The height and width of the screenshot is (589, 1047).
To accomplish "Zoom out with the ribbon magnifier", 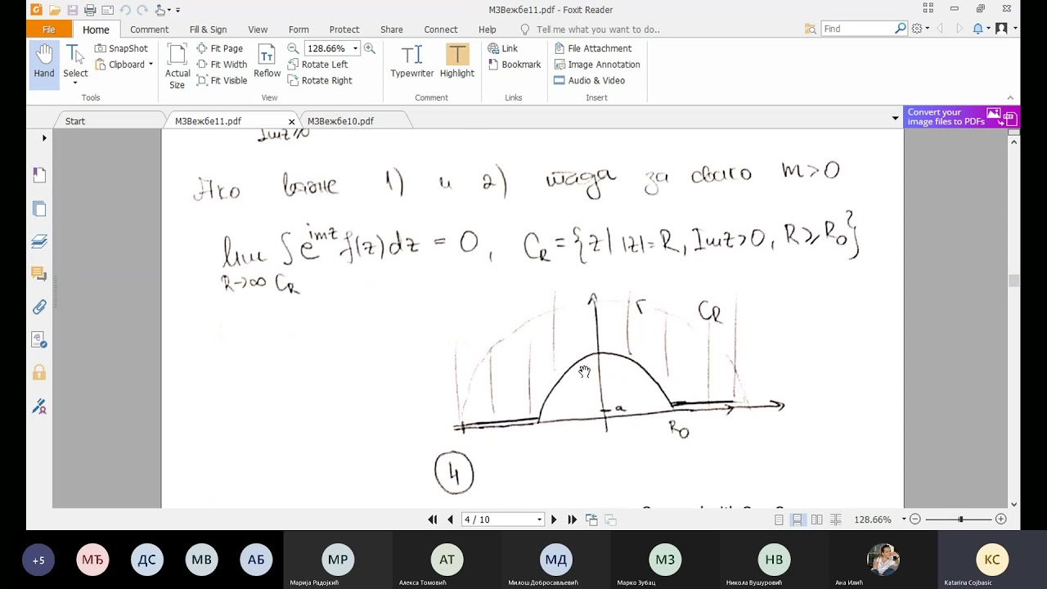I will (x=293, y=48).
